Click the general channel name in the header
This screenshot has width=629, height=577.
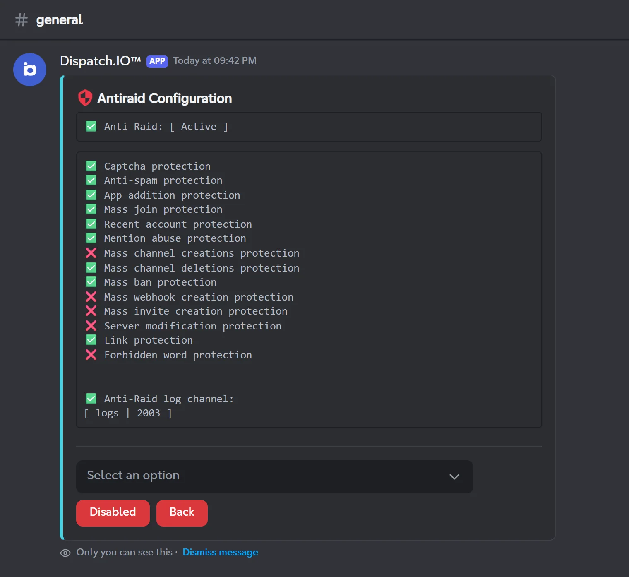click(x=60, y=20)
